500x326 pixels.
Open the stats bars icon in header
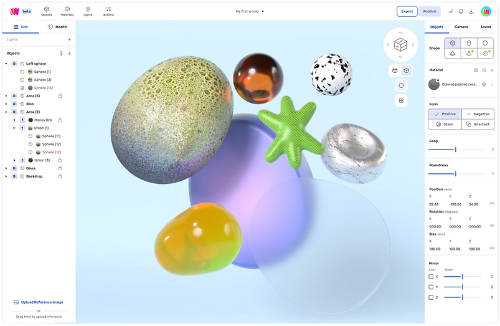tap(451, 11)
